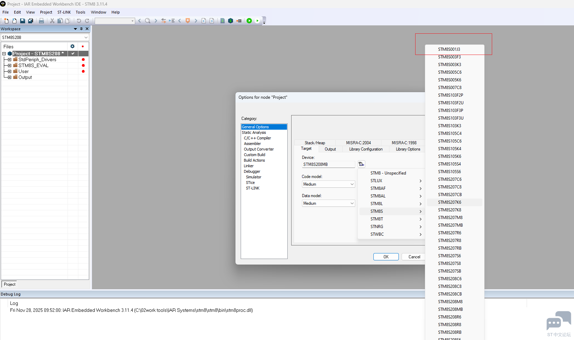This screenshot has height=340, width=574.
Task: Toggle checkmark in the Project - STM8S208 row
Action: pos(73,54)
